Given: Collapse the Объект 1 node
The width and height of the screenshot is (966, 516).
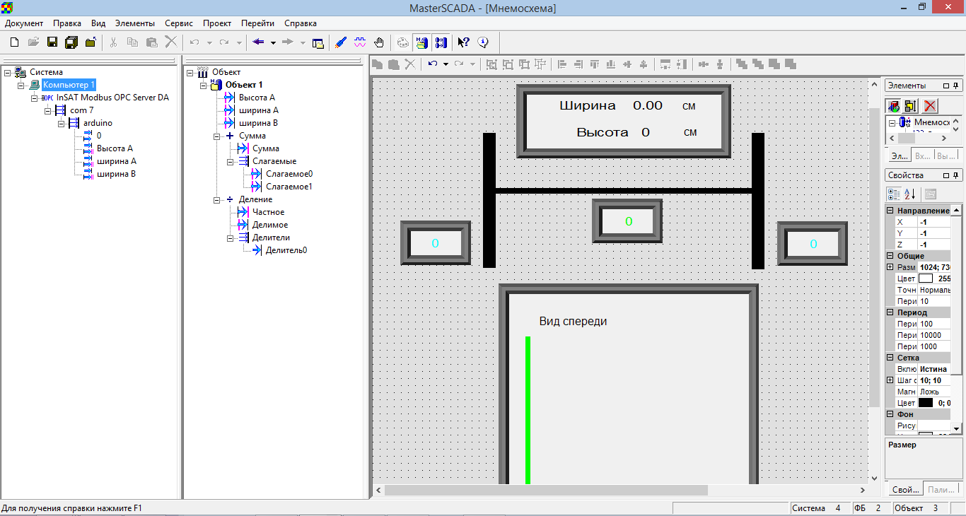Looking at the screenshot, I should [204, 85].
